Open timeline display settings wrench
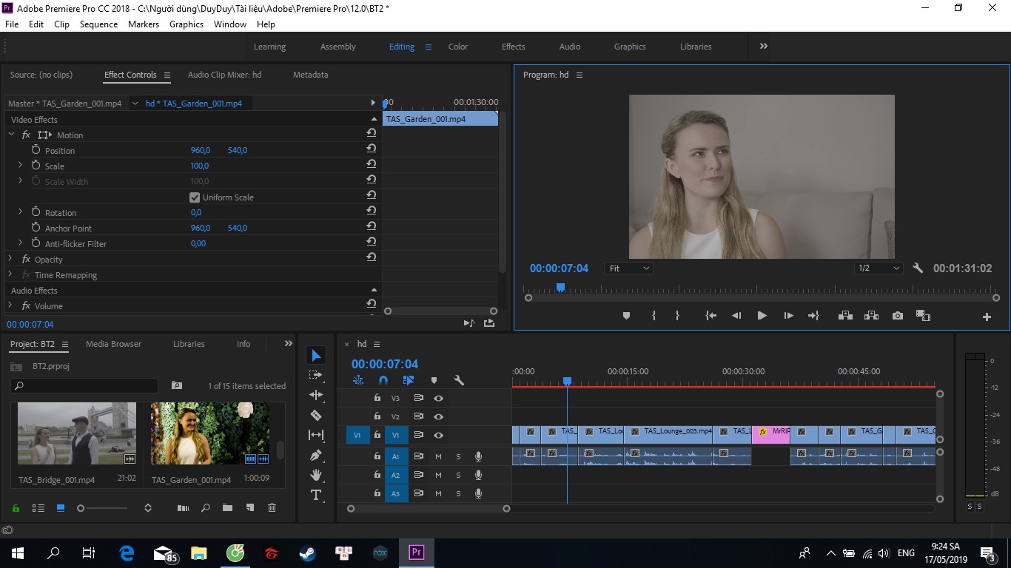The height and width of the screenshot is (568, 1011). 459,380
